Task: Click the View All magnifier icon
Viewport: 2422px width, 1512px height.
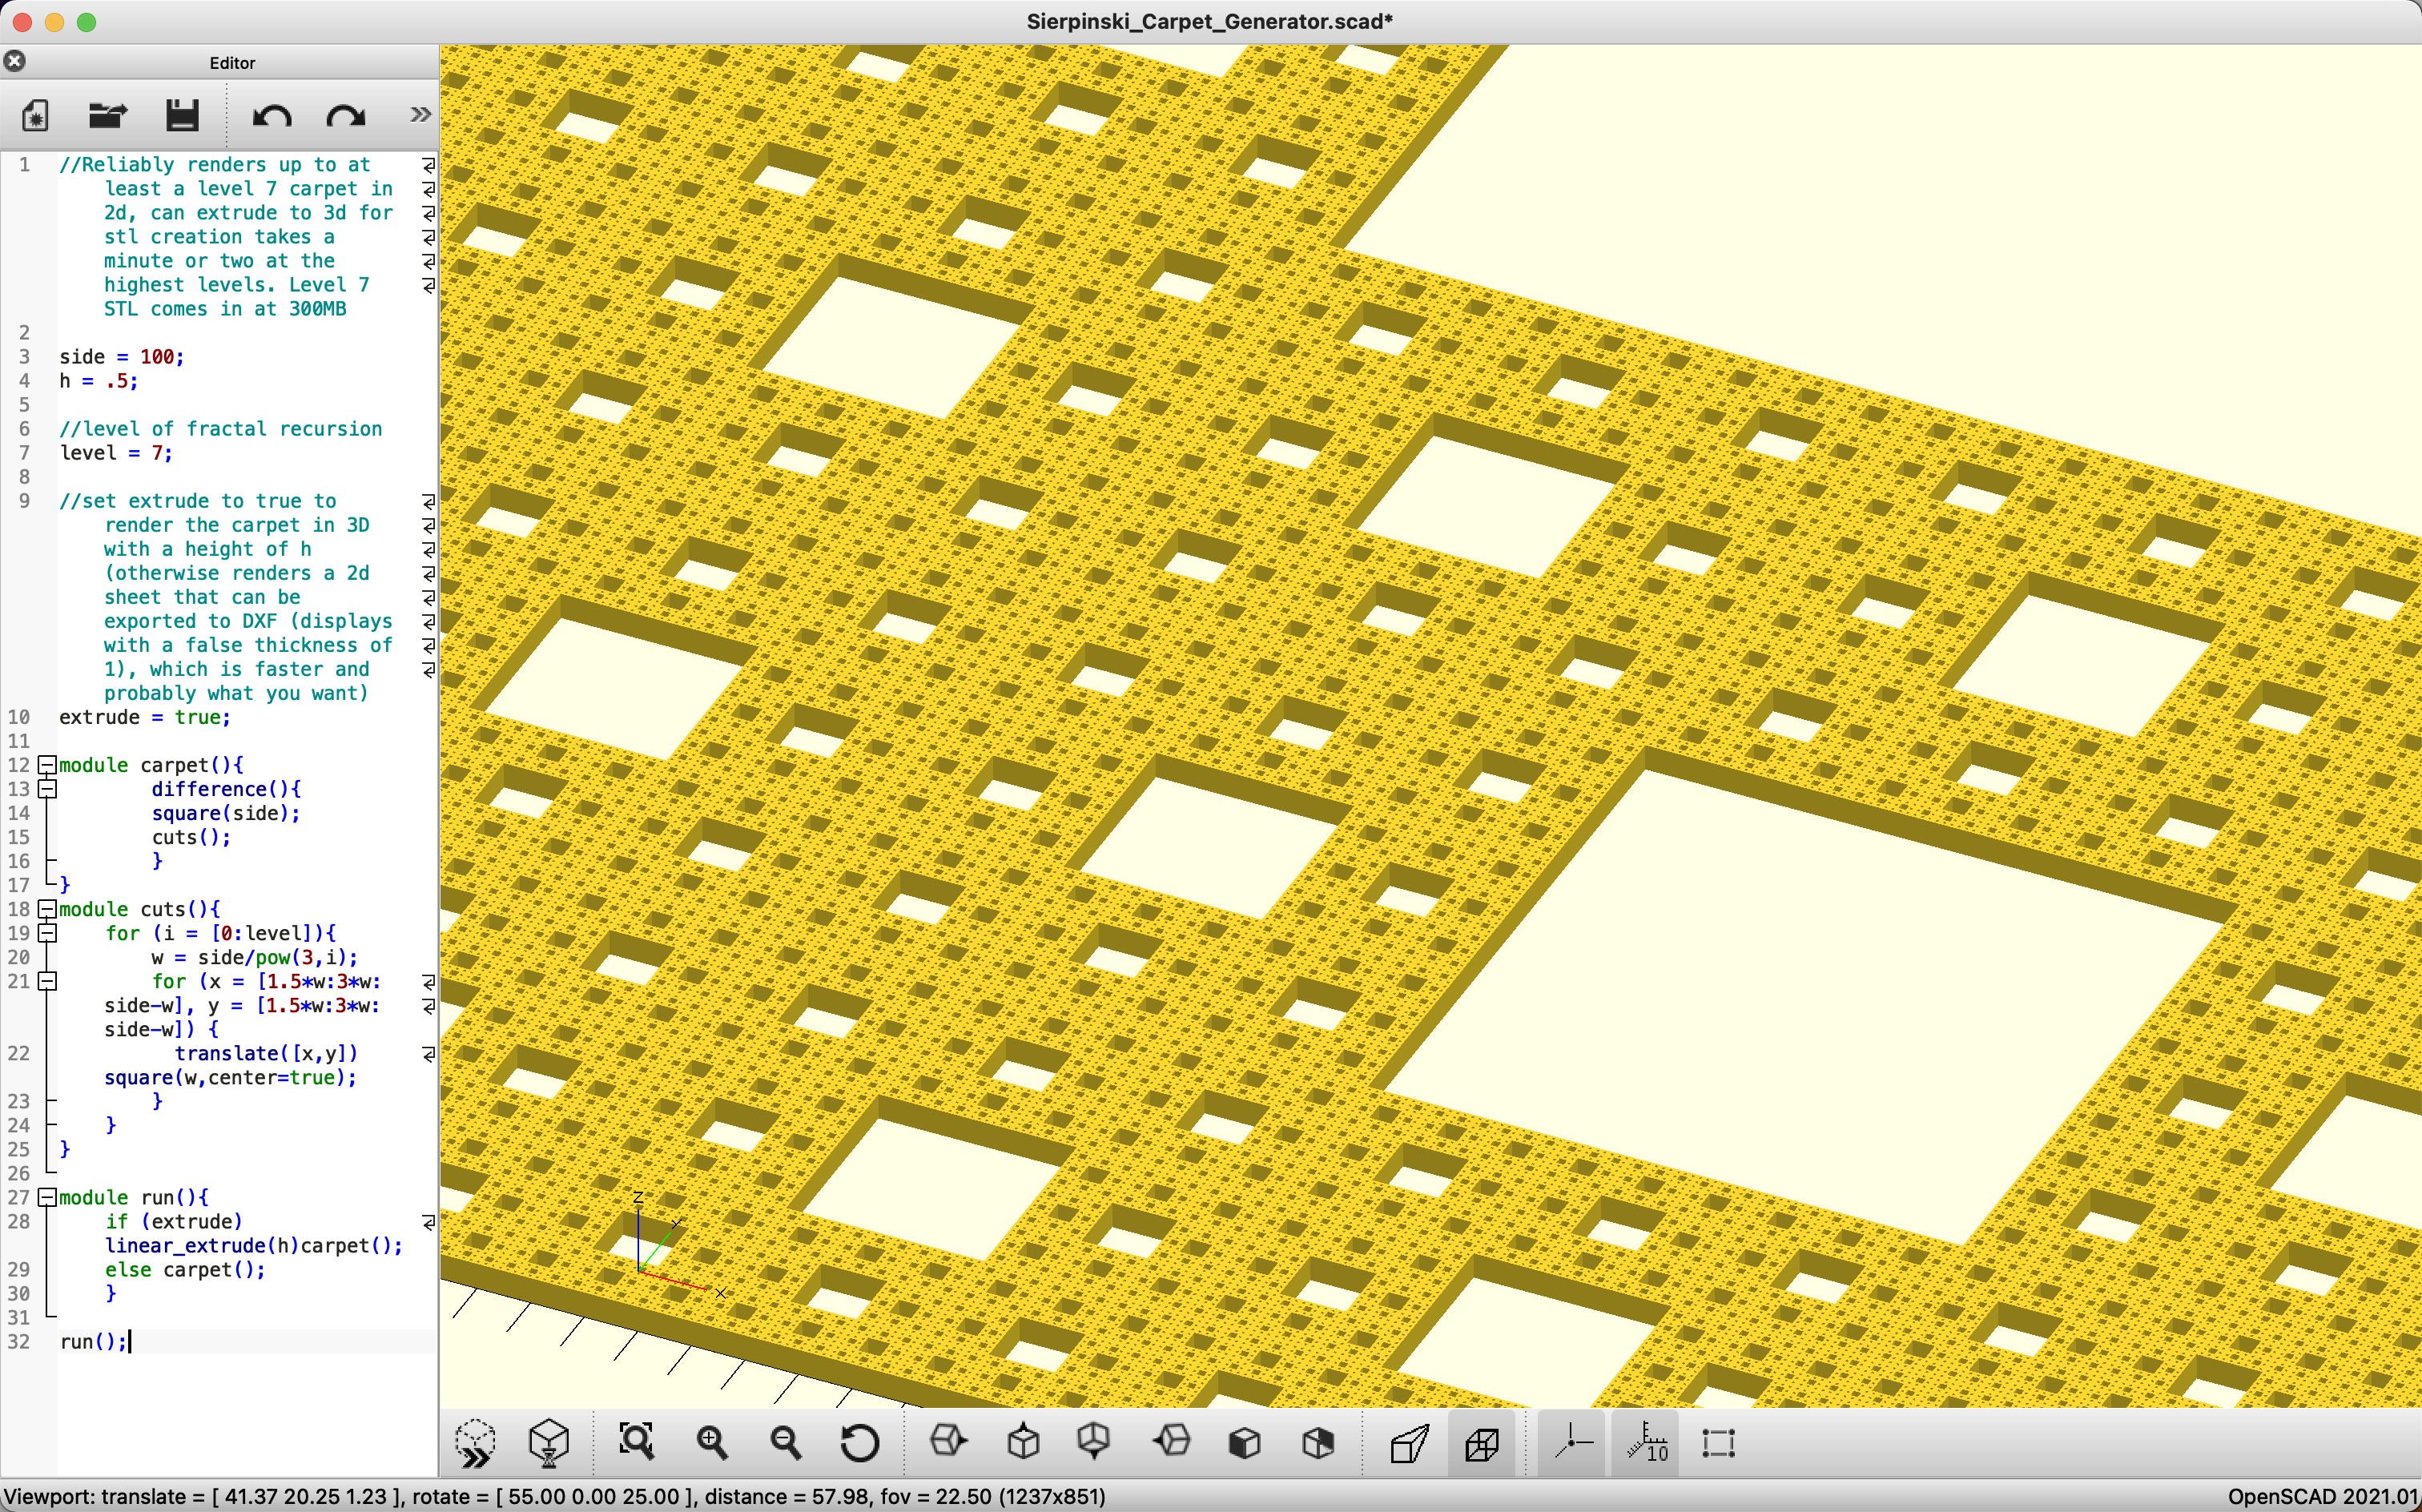Action: (x=637, y=1442)
